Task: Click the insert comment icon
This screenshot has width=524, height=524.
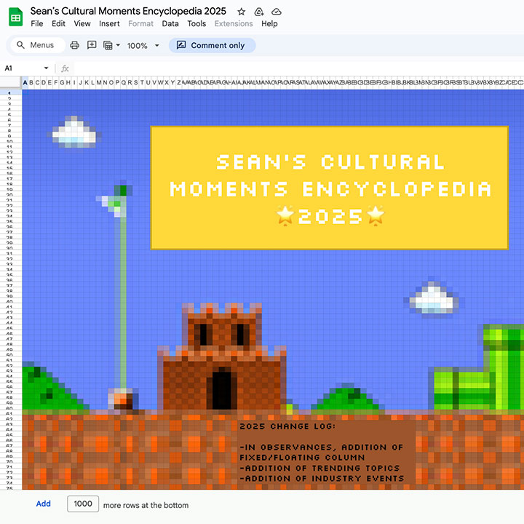Action: click(x=92, y=45)
